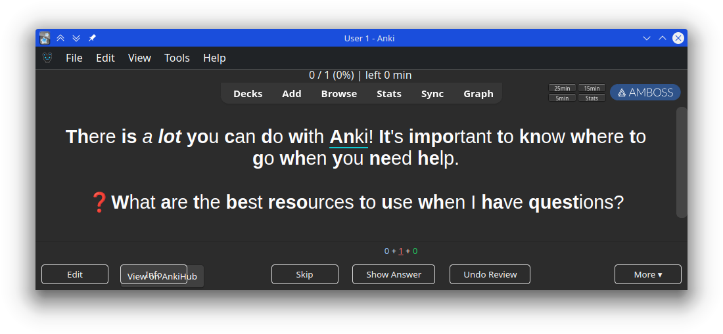The height and width of the screenshot is (334, 723).
Task: Start the 5min timer
Action: (562, 98)
